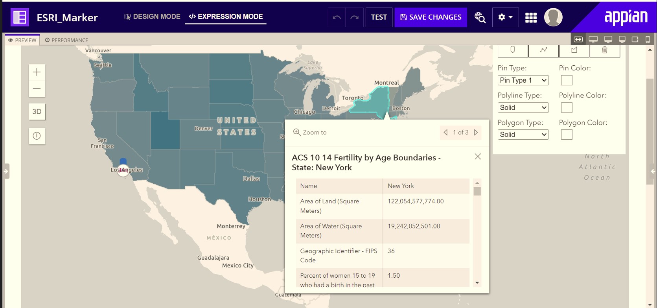Click the map zoom out minus button
The image size is (657, 308).
(37, 89)
